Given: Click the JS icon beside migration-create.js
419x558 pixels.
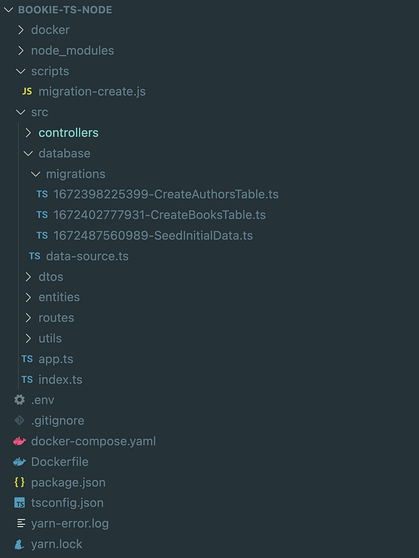Looking at the screenshot, I should point(26,91).
